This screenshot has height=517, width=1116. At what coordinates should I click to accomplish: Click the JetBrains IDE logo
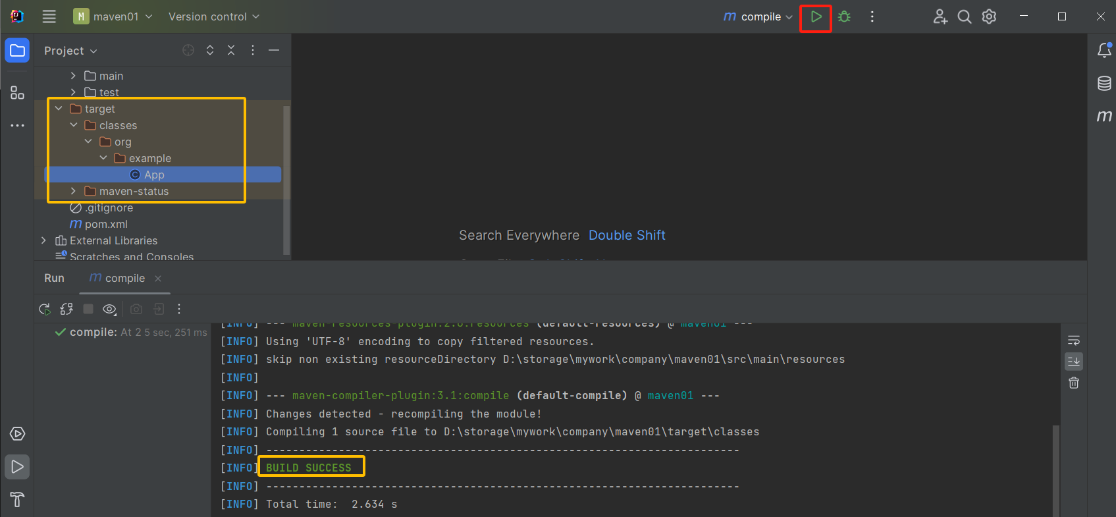tap(17, 16)
